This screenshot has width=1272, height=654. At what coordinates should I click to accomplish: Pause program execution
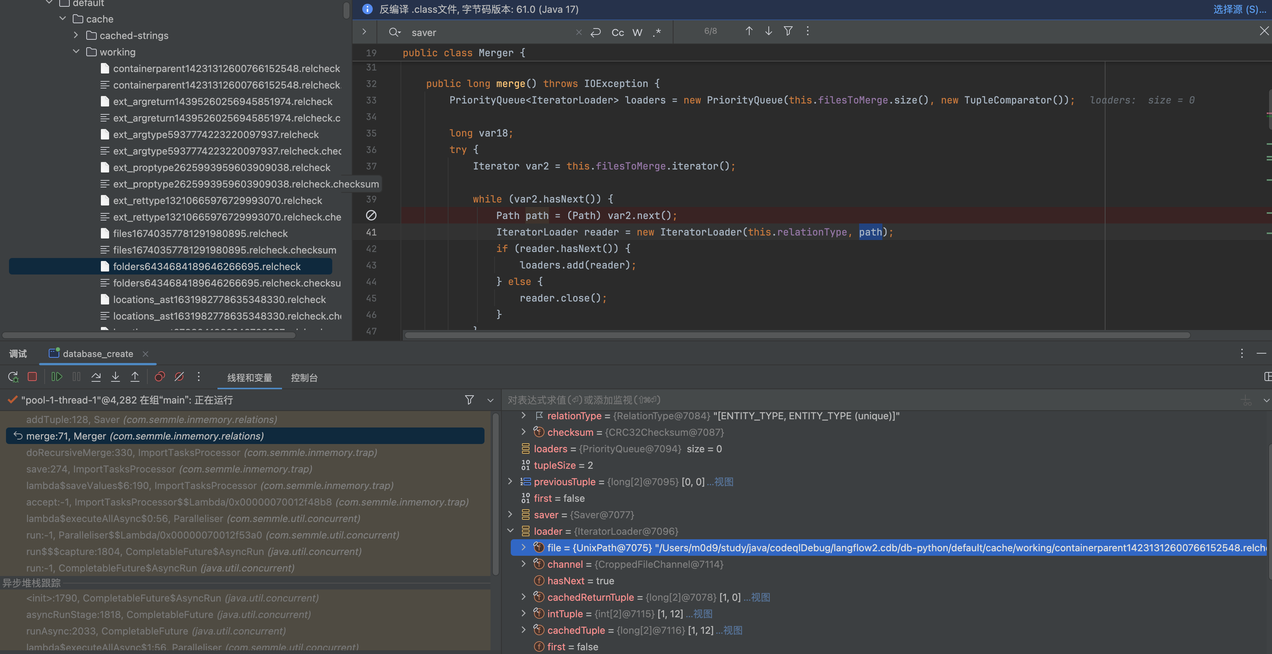(76, 377)
